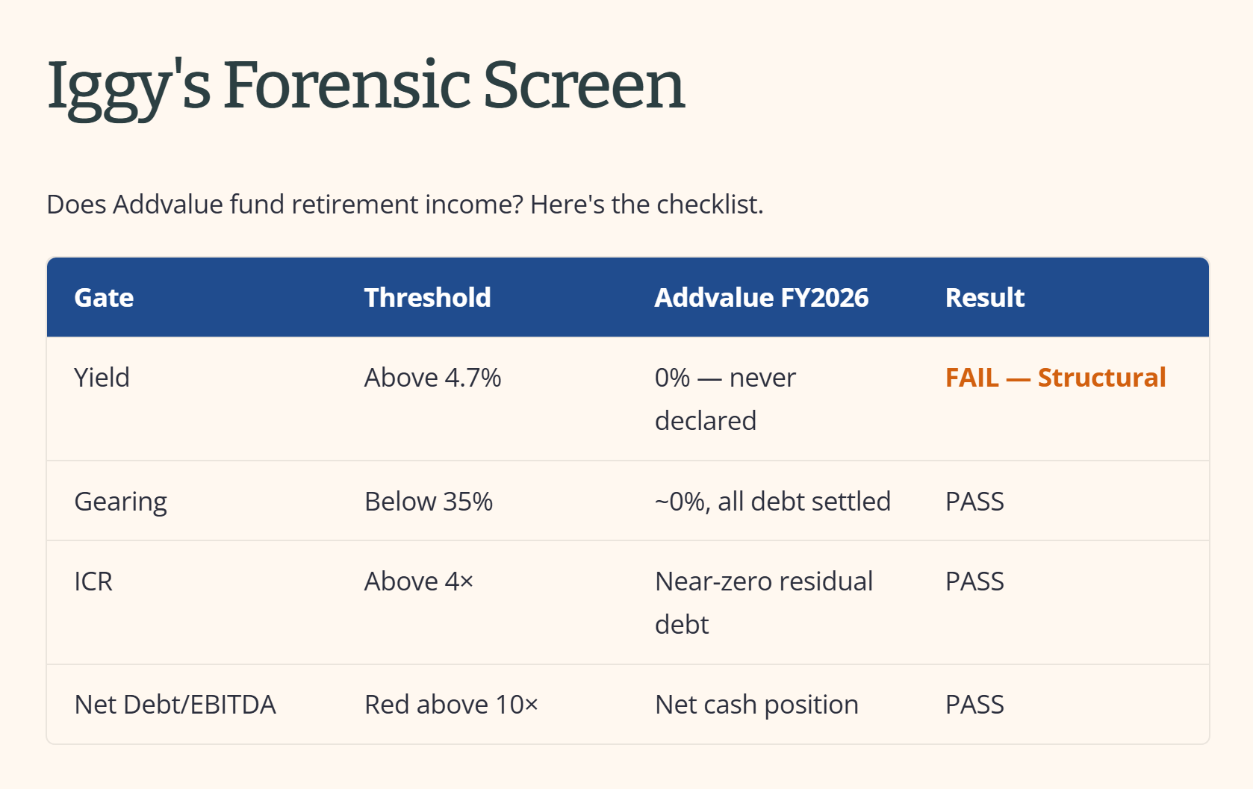Click the checklist subtitle sentence
The height and width of the screenshot is (789, 1253).
405,204
